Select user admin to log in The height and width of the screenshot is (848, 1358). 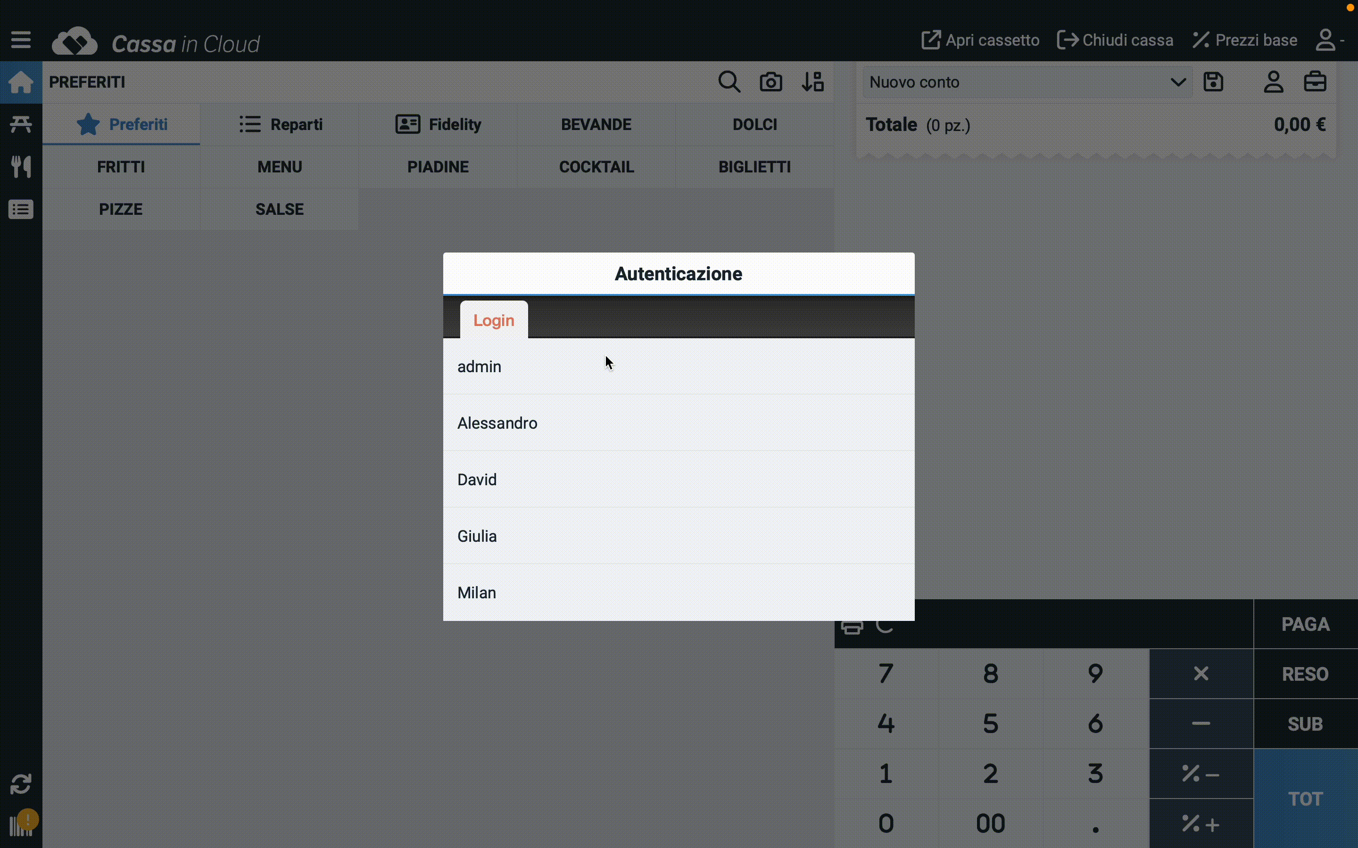click(679, 366)
